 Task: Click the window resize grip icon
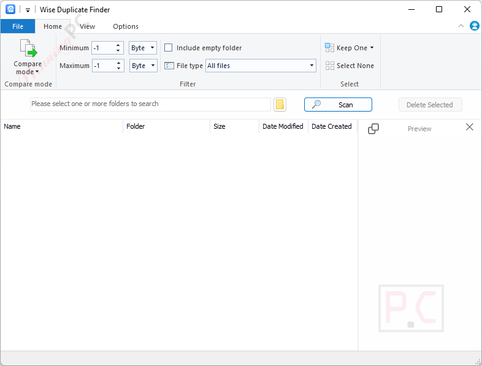tap(478, 362)
